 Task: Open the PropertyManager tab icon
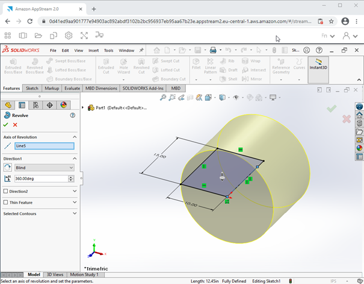point(22,105)
